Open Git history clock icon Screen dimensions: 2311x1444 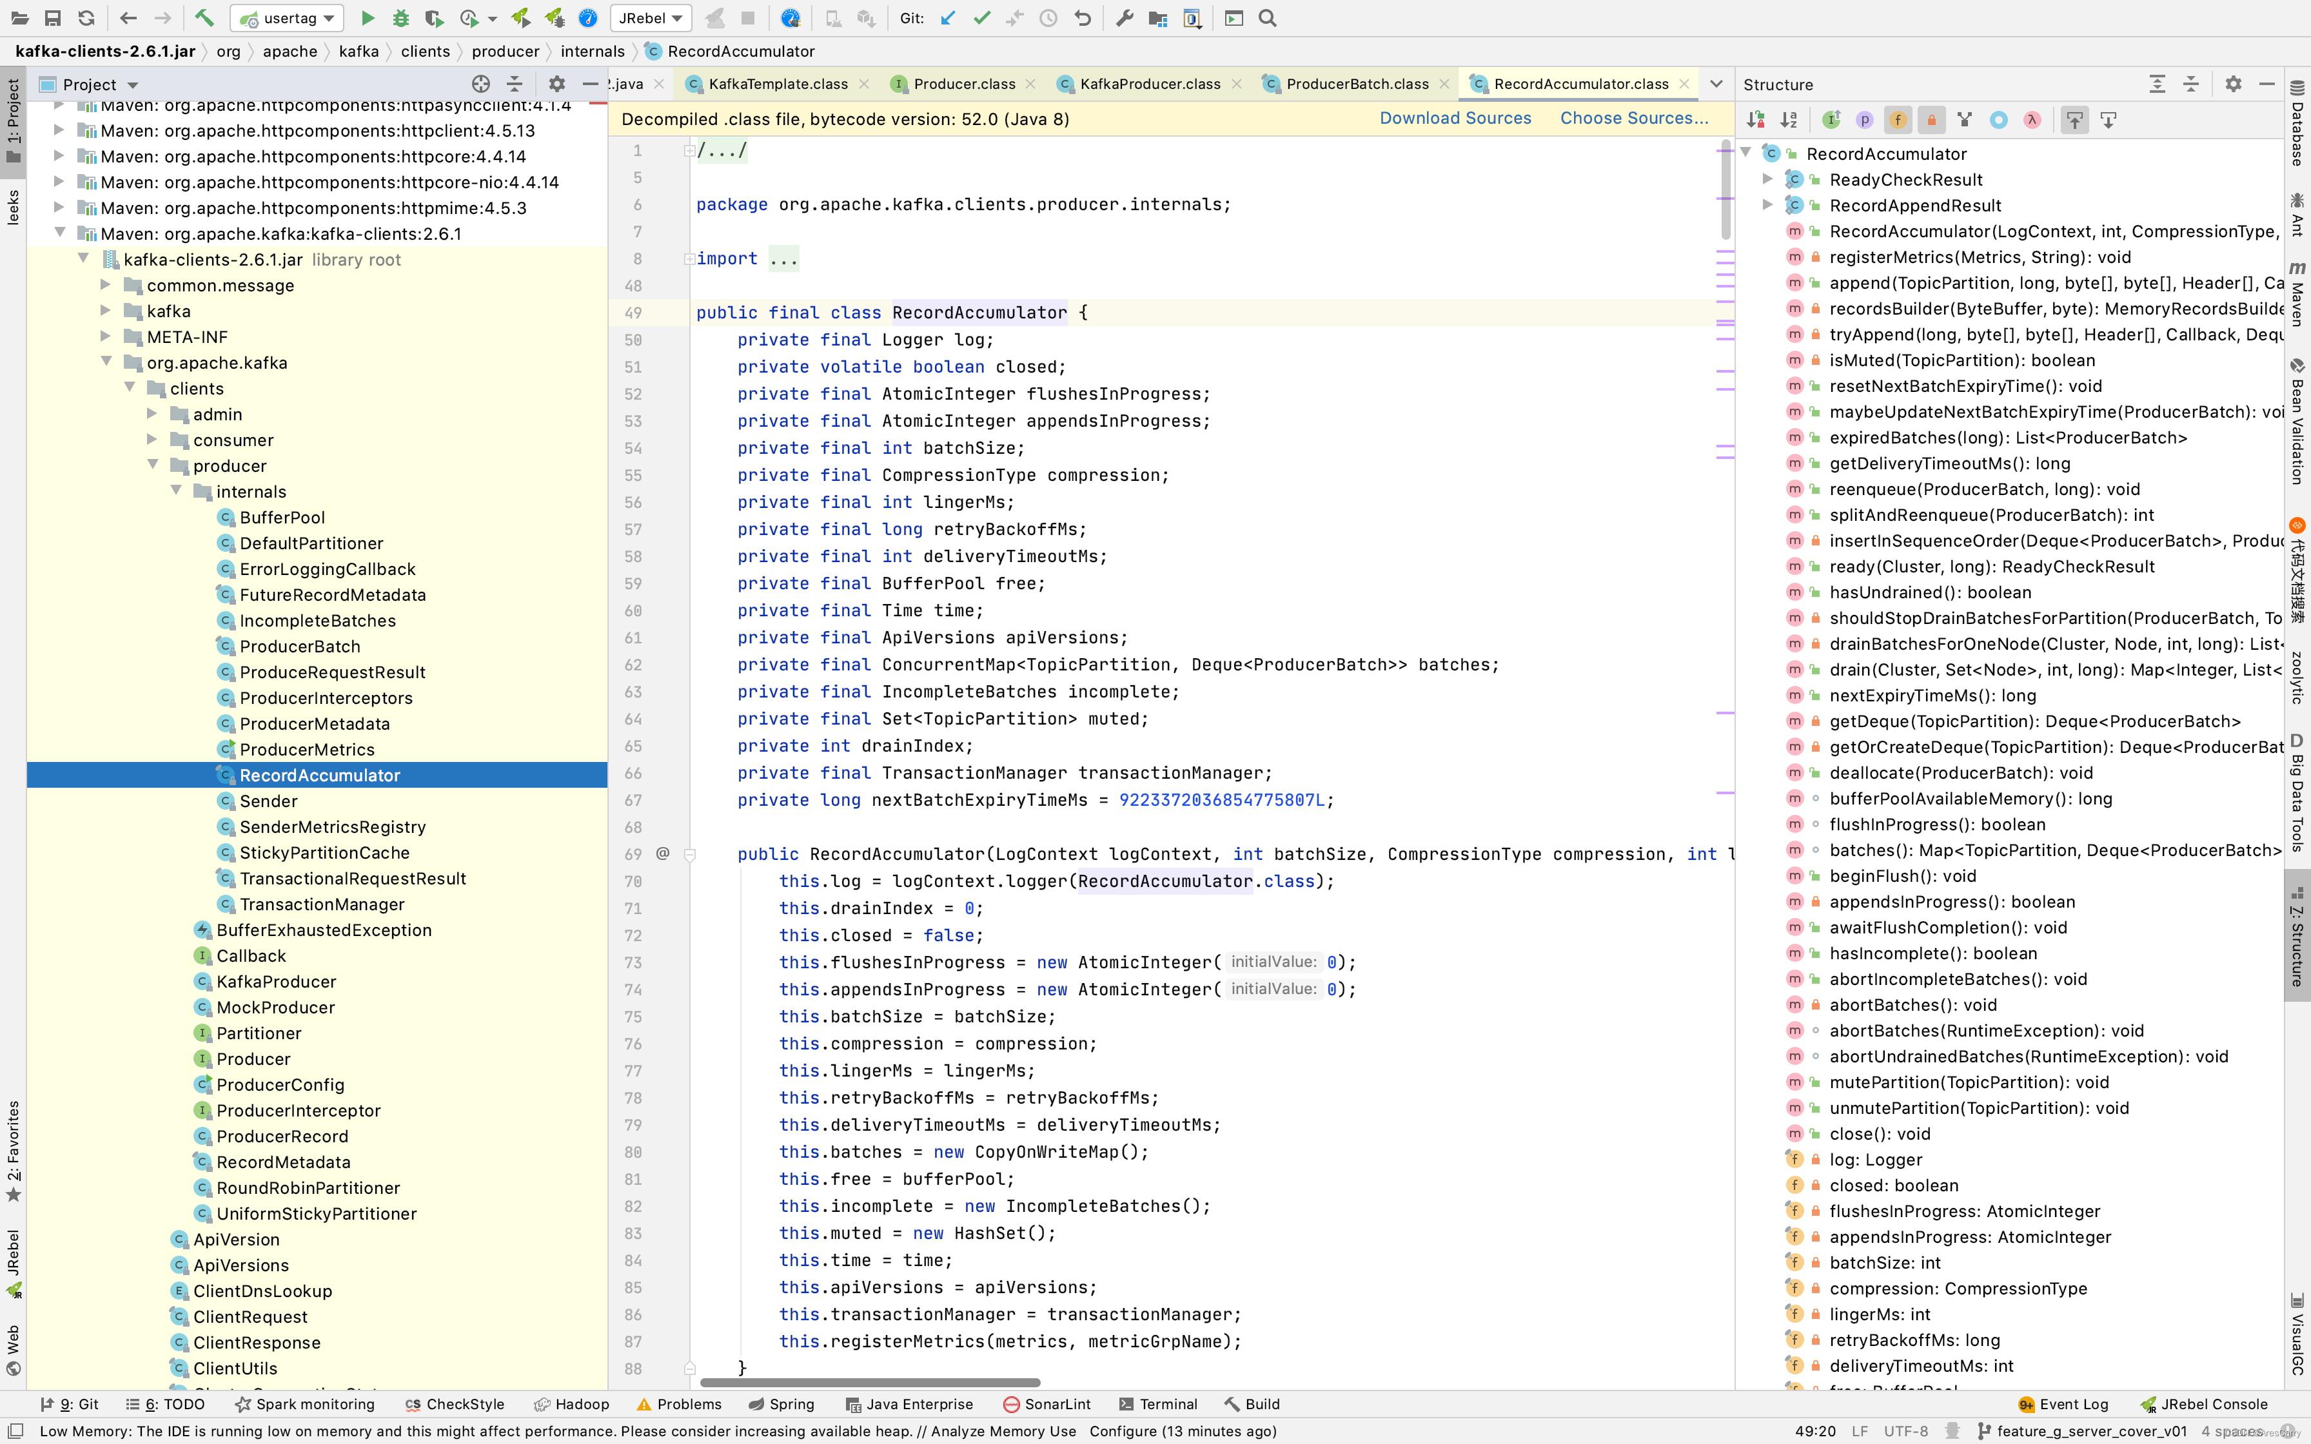[x=1048, y=18]
